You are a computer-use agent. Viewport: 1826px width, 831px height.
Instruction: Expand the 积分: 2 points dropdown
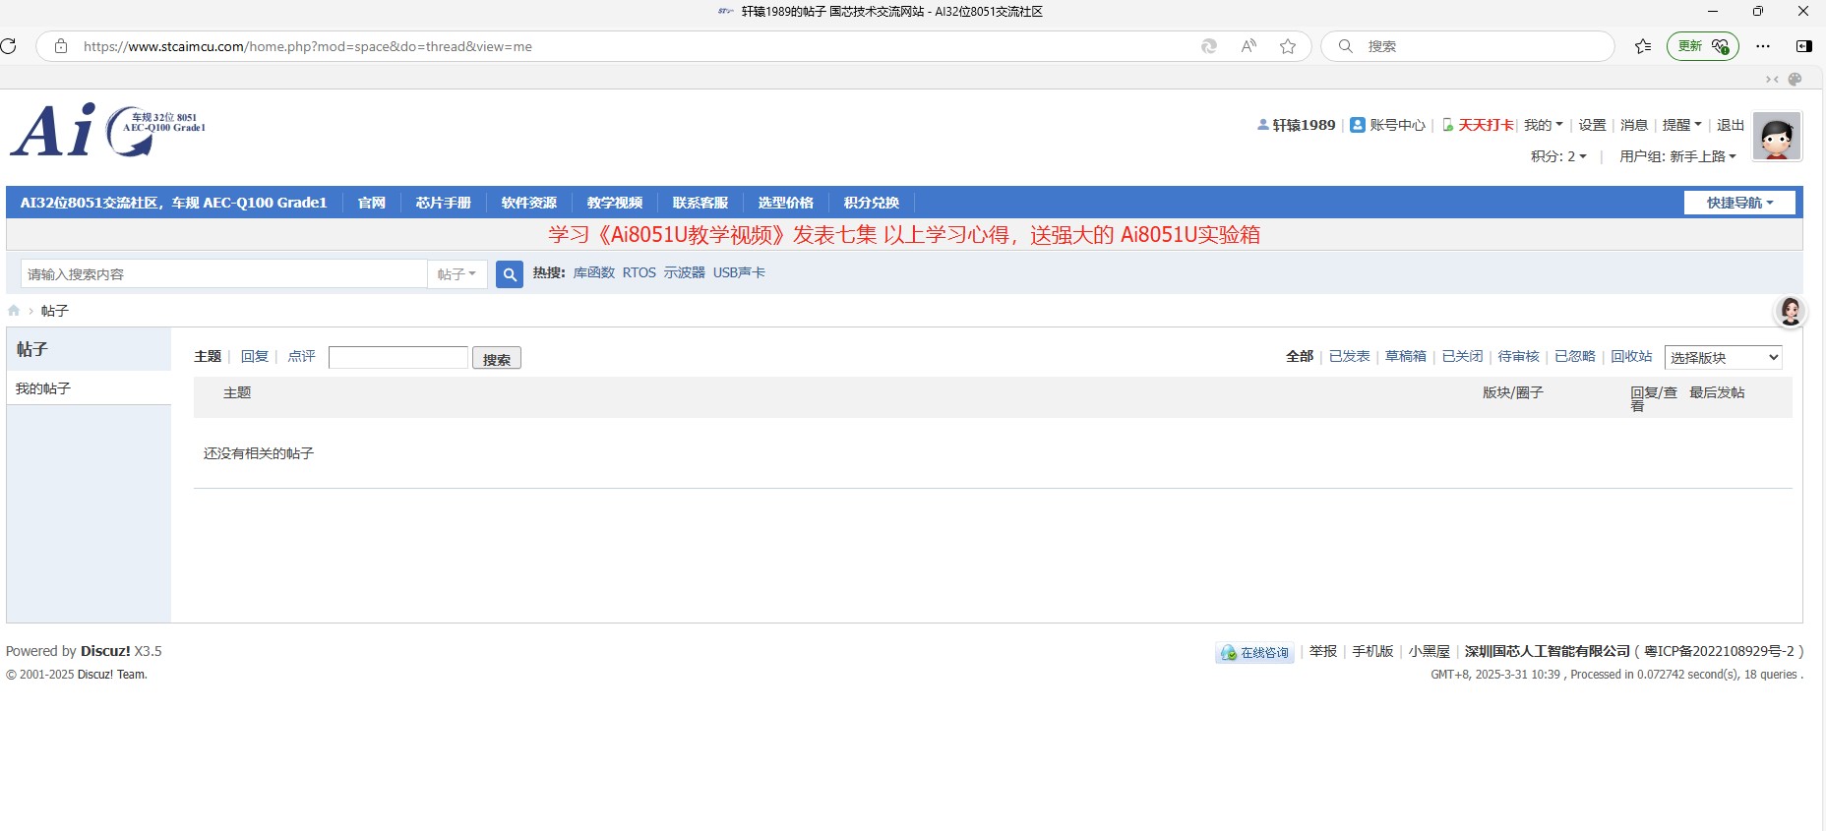pyautogui.click(x=1558, y=156)
